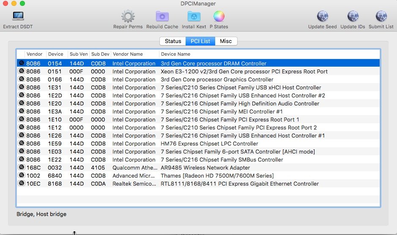Click Submit List globe icon
397x235 pixels.
381,16
